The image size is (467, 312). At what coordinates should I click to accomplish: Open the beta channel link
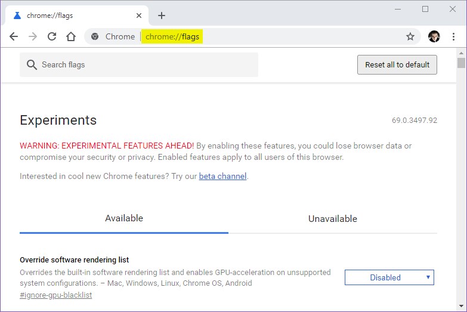222,176
